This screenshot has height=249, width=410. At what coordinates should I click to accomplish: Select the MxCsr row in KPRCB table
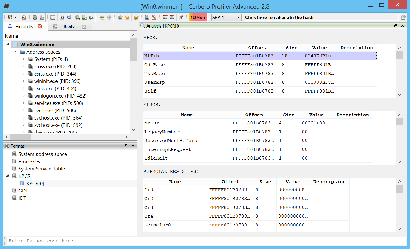pos(257,123)
